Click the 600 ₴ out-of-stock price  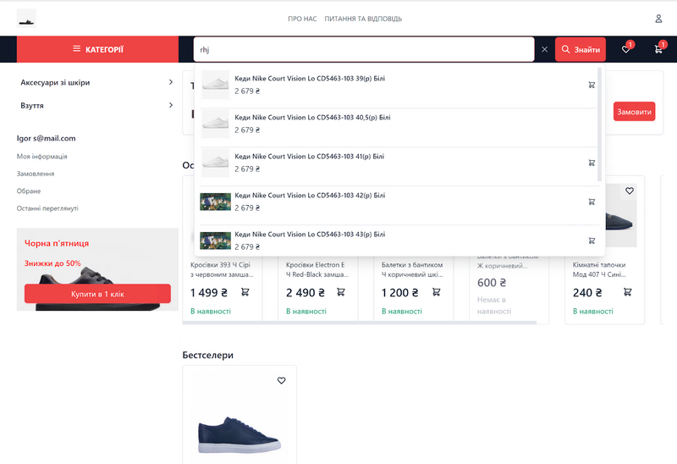492,283
